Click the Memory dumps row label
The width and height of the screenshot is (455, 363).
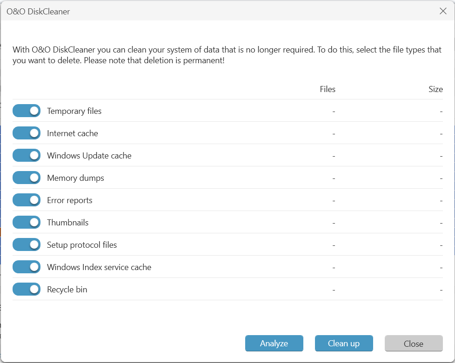pos(75,178)
